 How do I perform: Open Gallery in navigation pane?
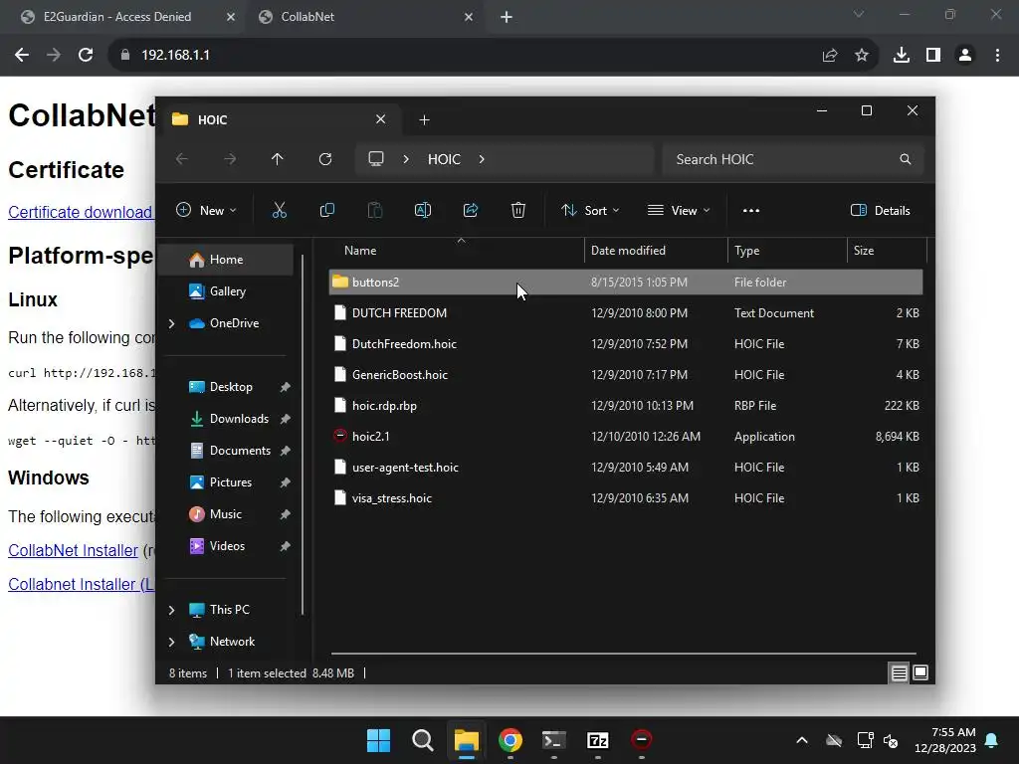point(226,291)
